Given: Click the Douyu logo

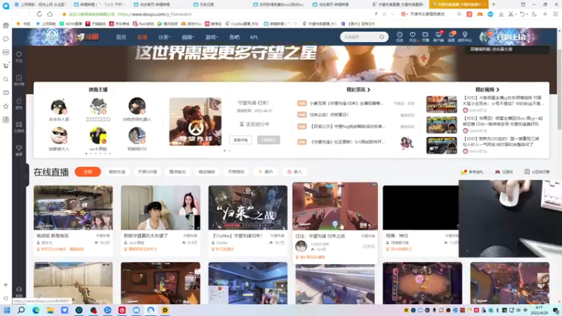Looking at the screenshot, I should (88, 37).
